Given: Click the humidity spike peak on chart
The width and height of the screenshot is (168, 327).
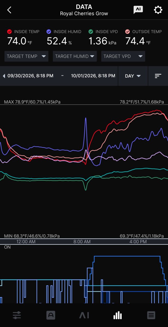Looking at the screenshot, I should coord(86,118).
